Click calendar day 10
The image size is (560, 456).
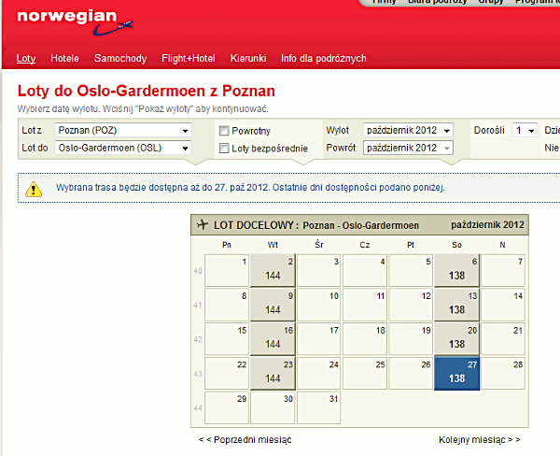point(318,305)
